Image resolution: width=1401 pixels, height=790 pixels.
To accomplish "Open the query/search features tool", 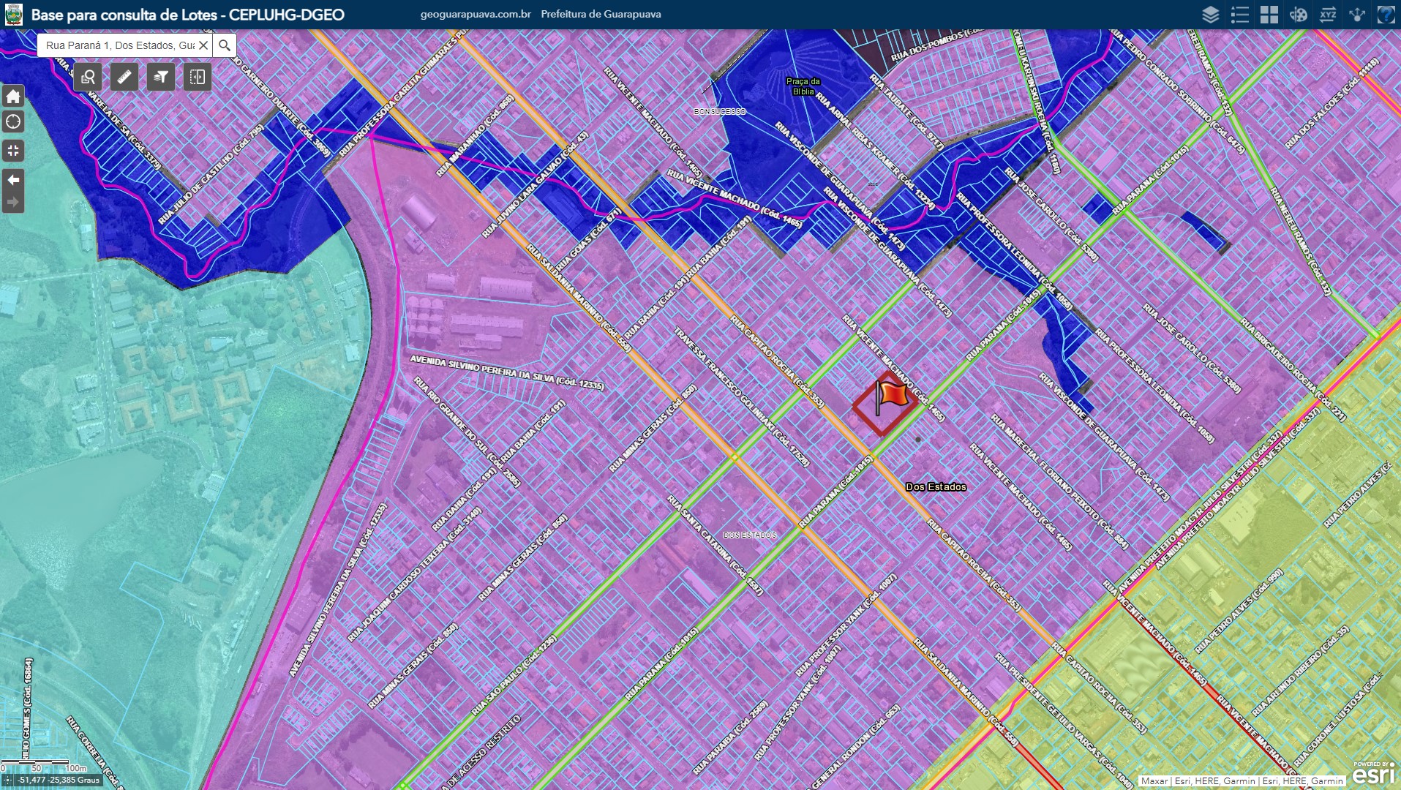I will point(88,77).
